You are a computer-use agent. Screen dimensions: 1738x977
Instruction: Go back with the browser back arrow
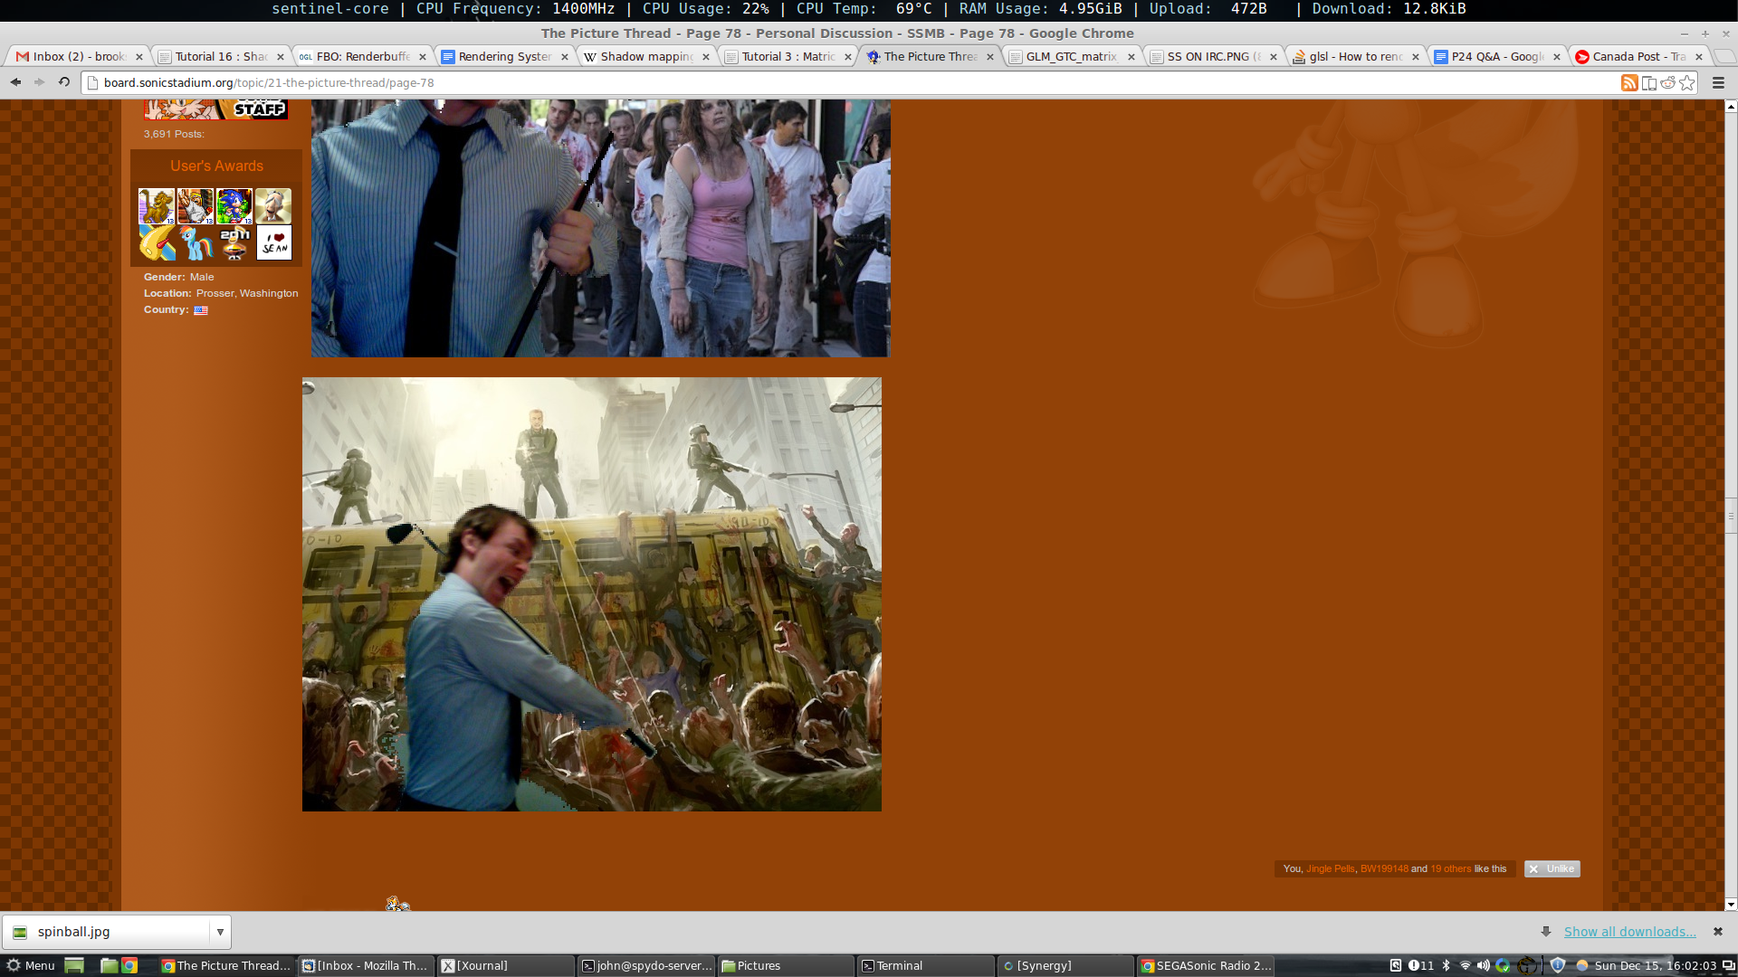pos(15,82)
